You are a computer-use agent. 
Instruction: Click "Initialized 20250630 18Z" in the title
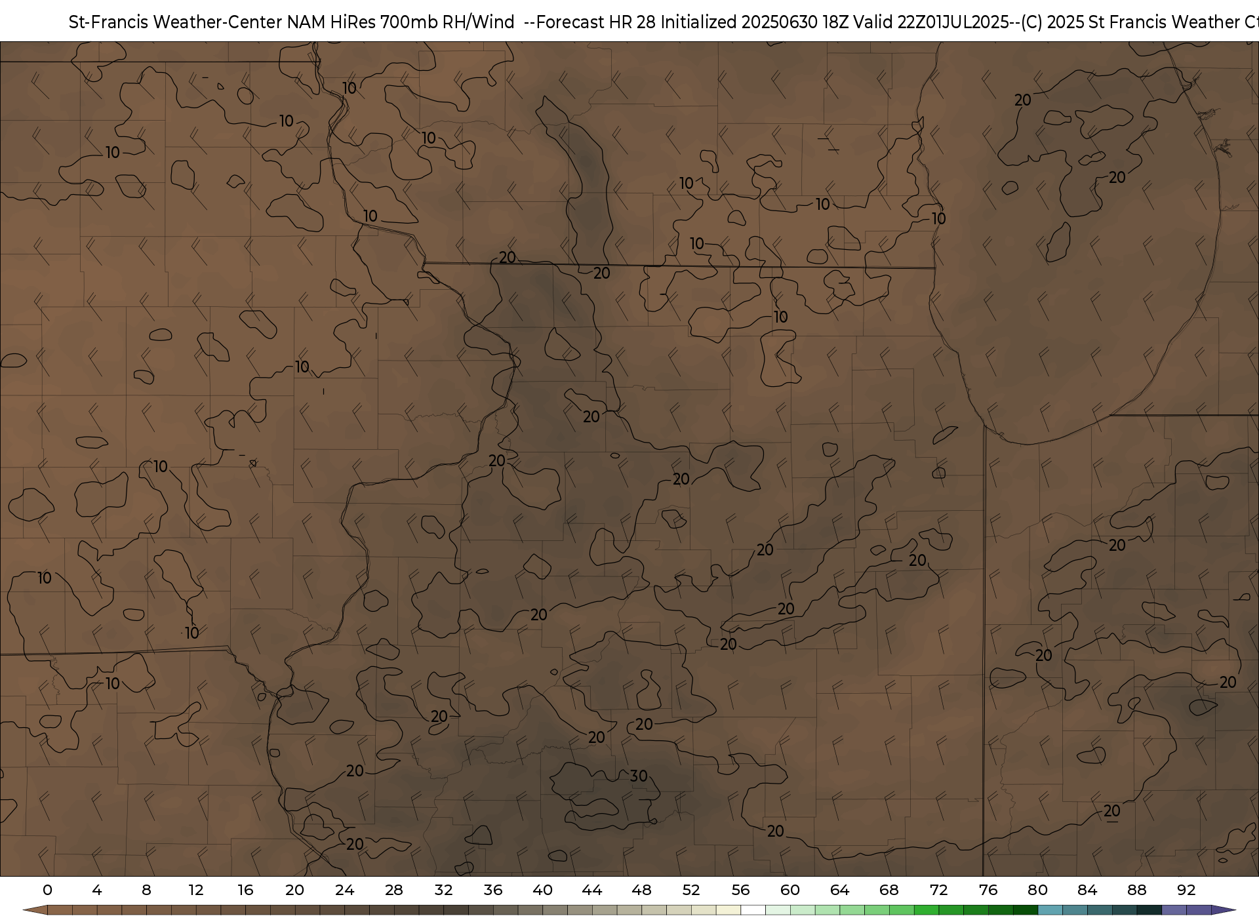coord(755,22)
